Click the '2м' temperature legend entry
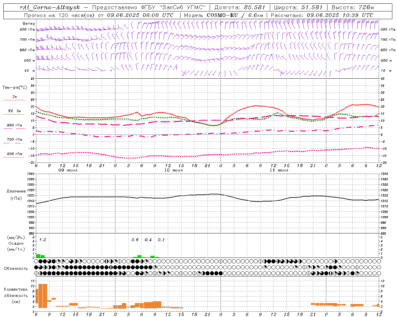This screenshot has height=317, width=397. pos(15,97)
